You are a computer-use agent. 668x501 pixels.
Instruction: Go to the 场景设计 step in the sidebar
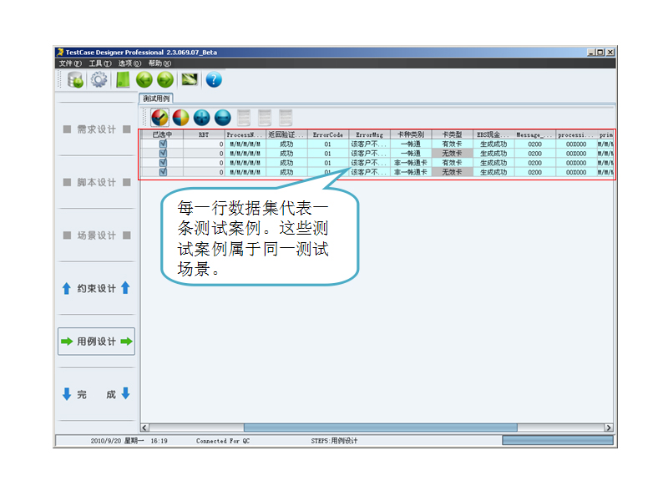[x=97, y=235]
